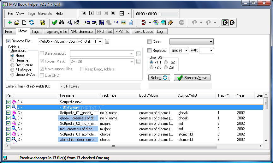Open the playback options dropdown arrow
This screenshot has height=163, width=273.
tap(128, 13)
